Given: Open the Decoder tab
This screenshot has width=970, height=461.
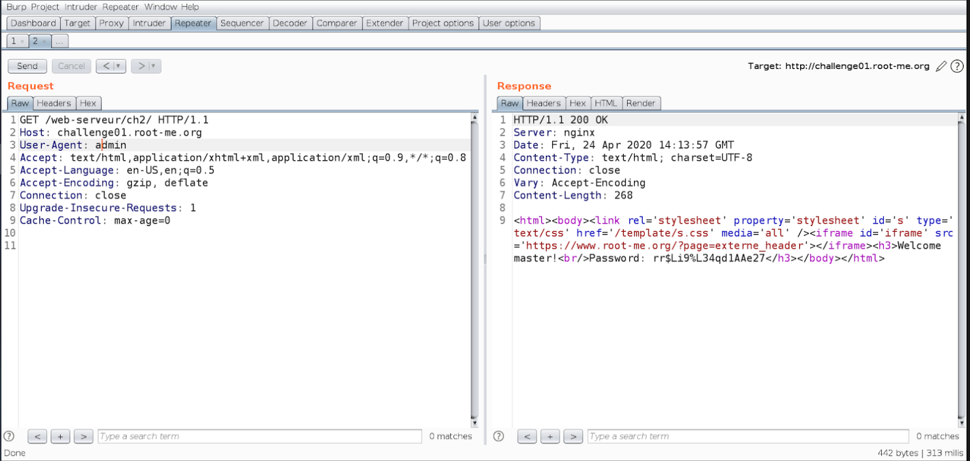Looking at the screenshot, I should [289, 23].
